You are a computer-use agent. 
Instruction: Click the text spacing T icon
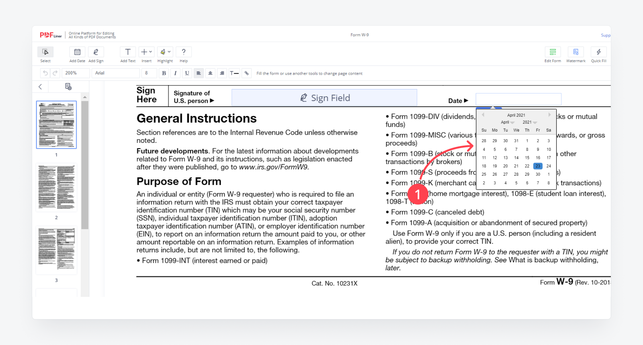tap(234, 73)
